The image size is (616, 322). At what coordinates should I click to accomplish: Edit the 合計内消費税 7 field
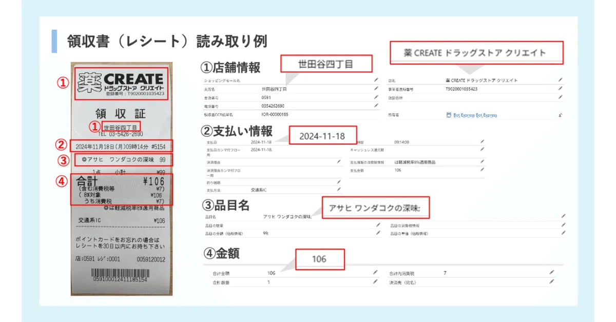tap(552, 273)
